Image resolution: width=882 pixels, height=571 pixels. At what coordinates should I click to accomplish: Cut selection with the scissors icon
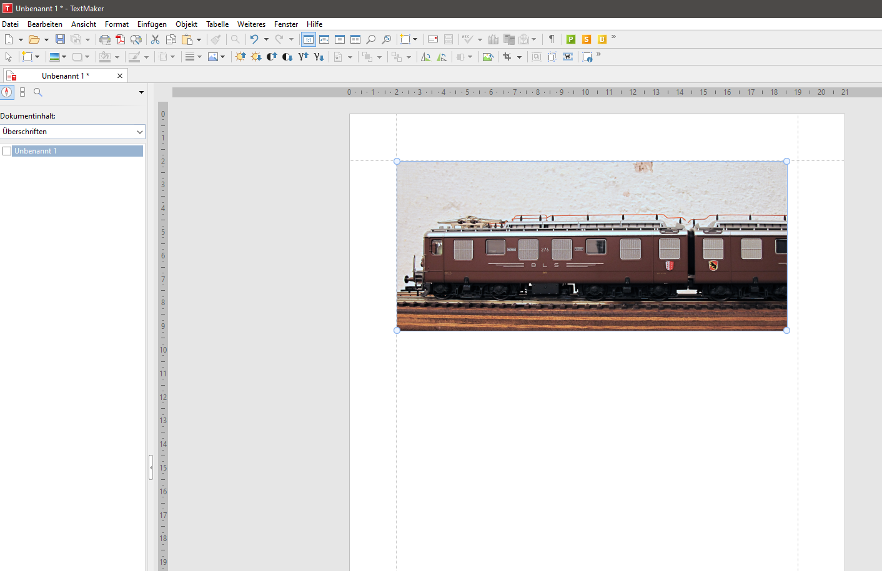click(155, 39)
